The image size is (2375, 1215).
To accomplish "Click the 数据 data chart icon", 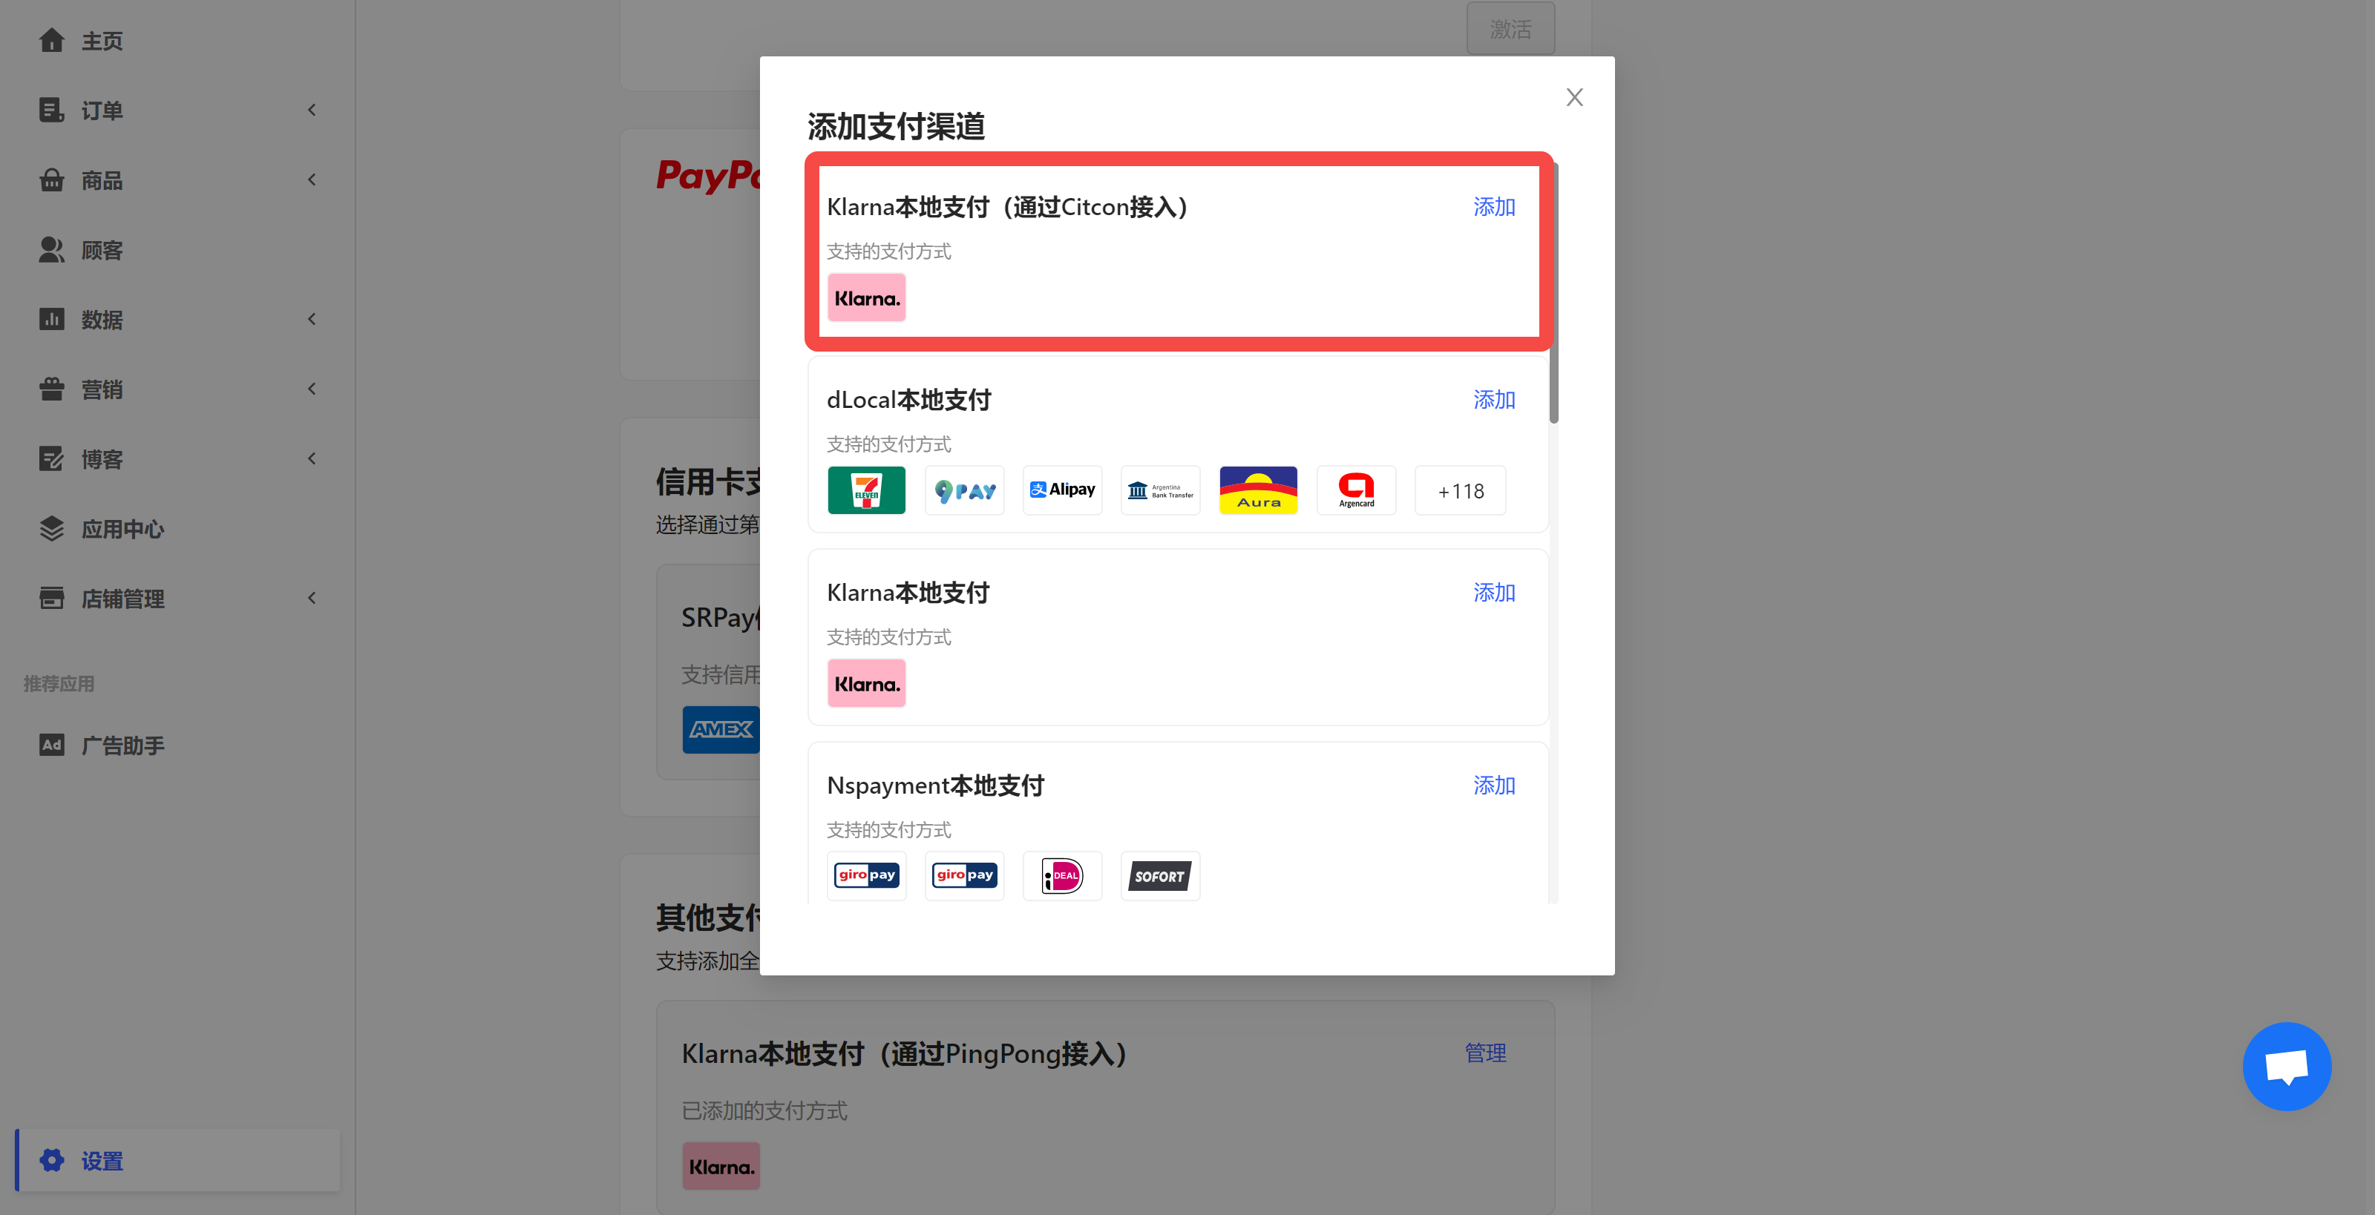I will click(x=52, y=320).
